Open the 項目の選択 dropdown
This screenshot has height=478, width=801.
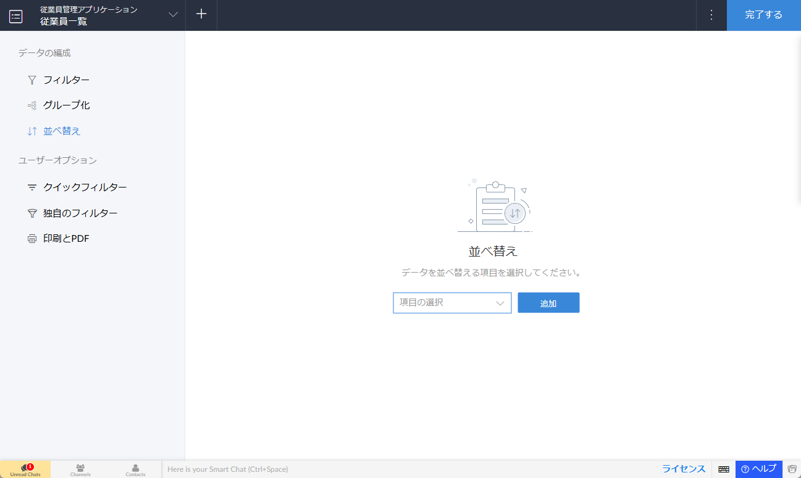click(x=452, y=303)
